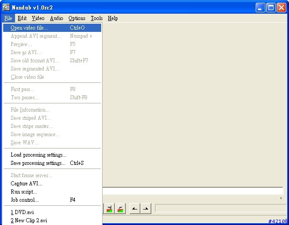Click the grayed Save striped AVI item

pos(52,118)
